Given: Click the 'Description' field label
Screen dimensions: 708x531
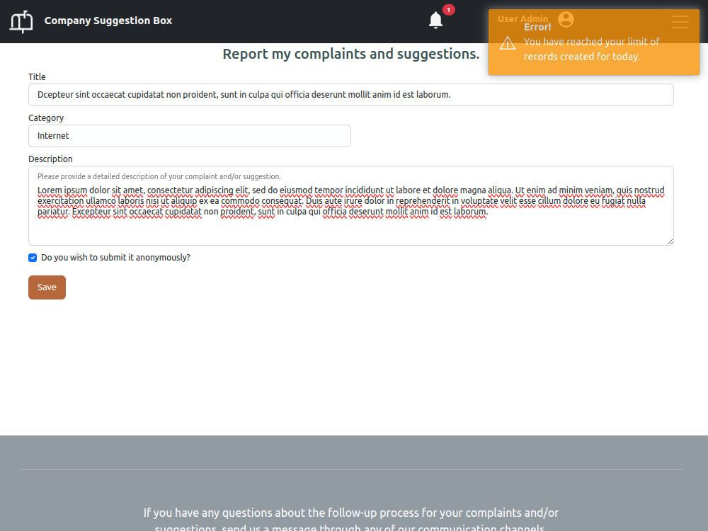Looking at the screenshot, I should tap(50, 159).
